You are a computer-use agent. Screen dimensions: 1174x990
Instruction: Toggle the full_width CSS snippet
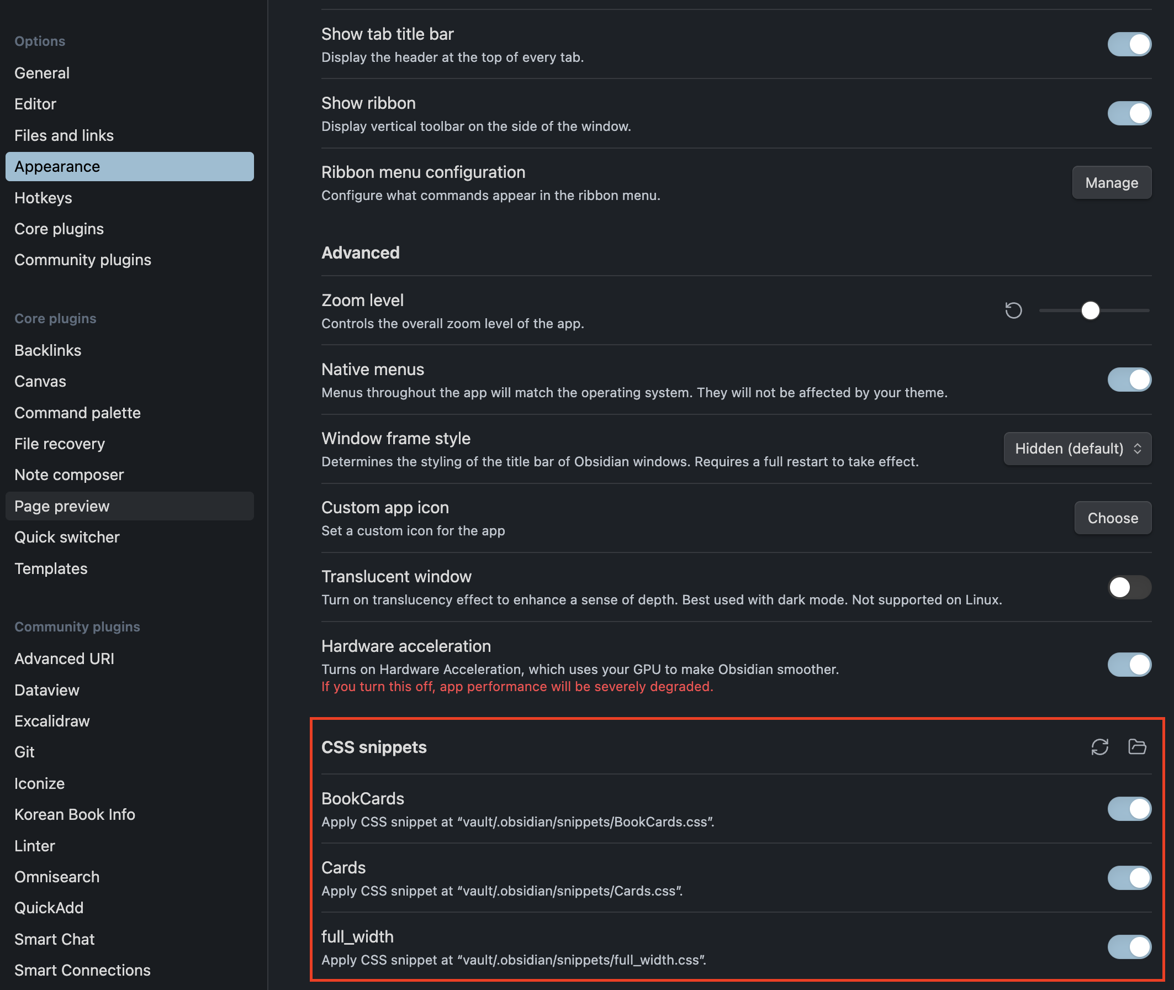(x=1129, y=947)
